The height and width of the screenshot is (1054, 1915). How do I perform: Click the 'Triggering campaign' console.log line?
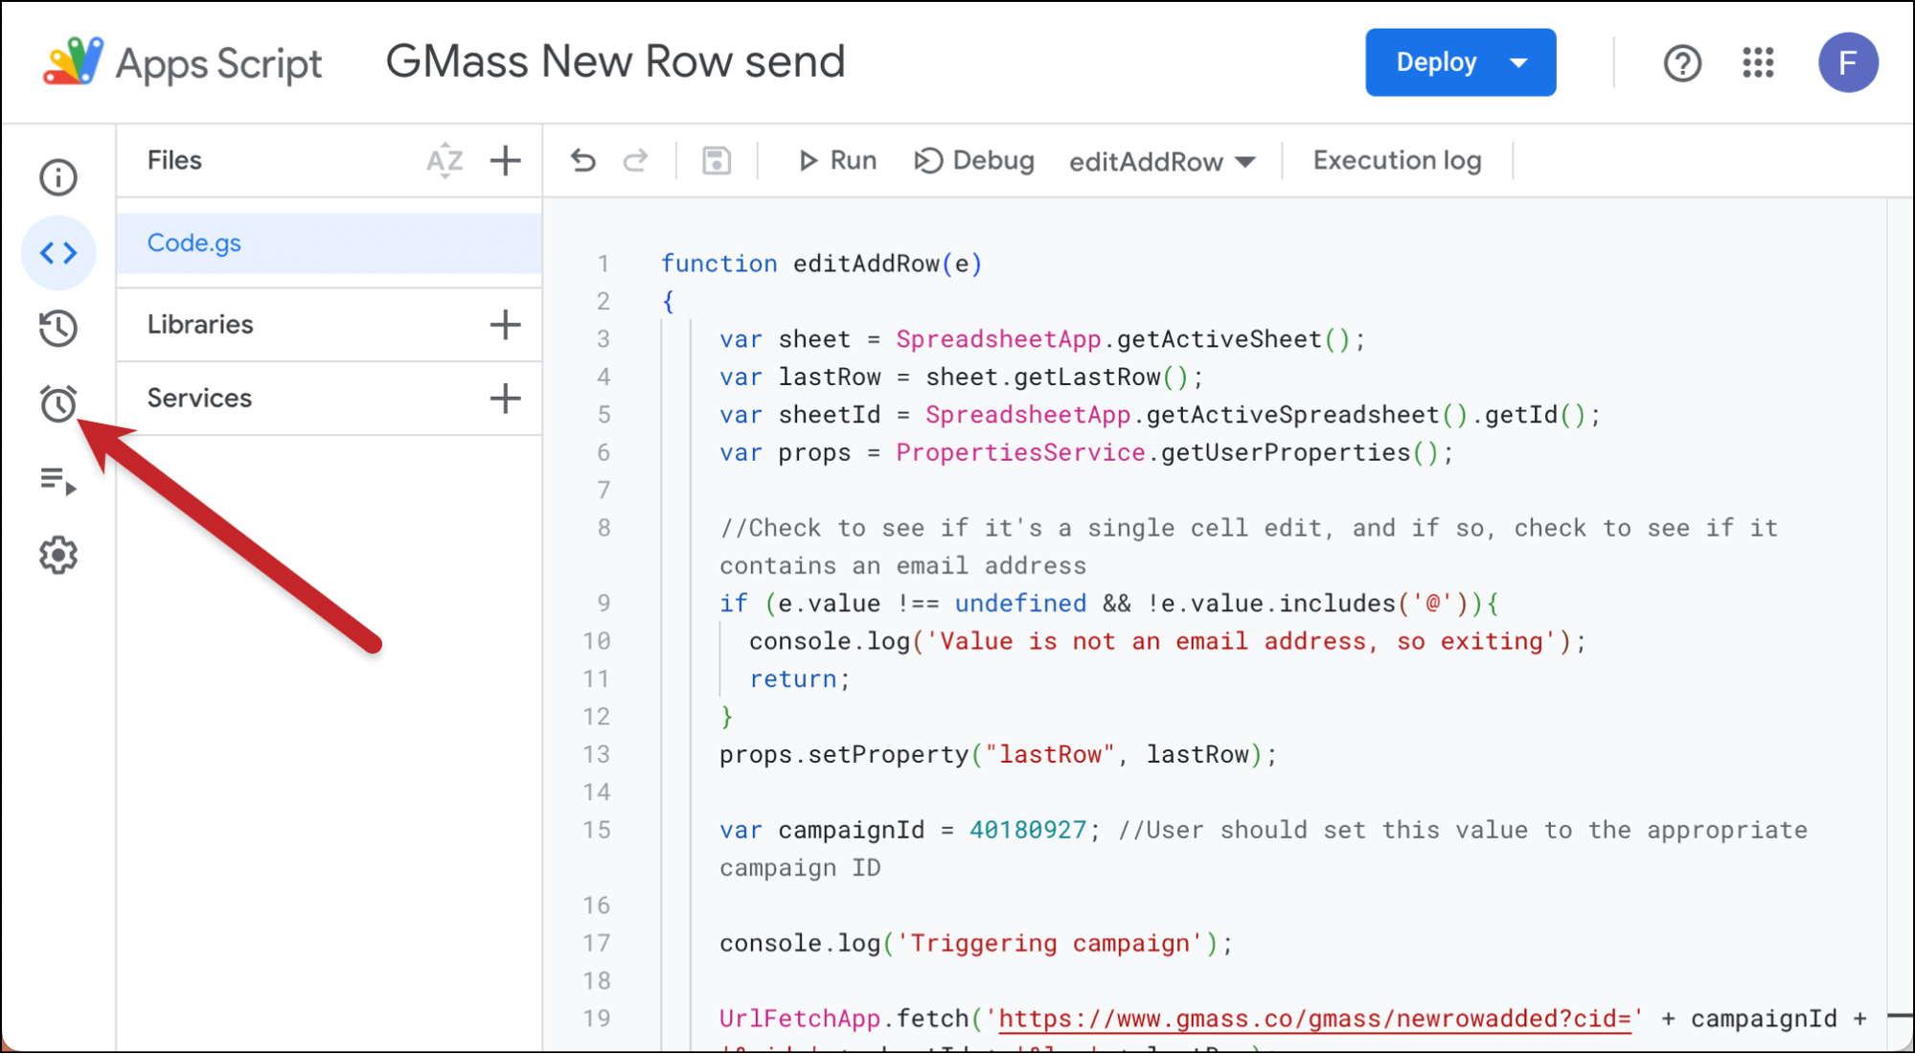tap(976, 944)
